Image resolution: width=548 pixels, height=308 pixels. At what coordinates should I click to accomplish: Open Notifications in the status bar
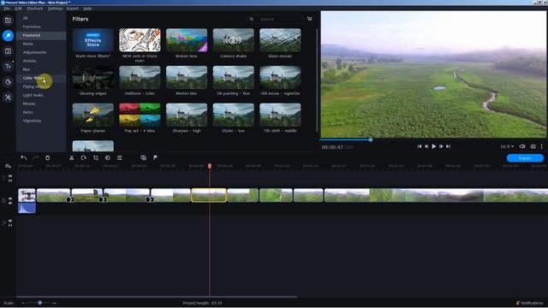coord(530,303)
